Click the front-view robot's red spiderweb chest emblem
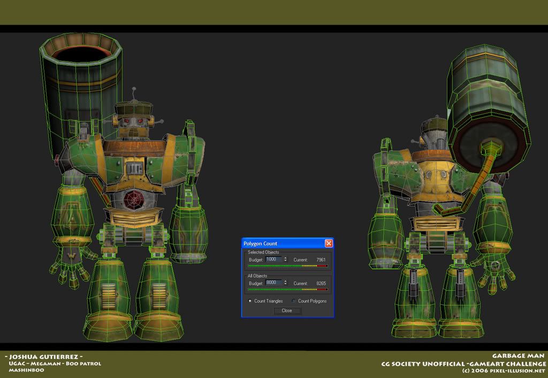 point(133,199)
